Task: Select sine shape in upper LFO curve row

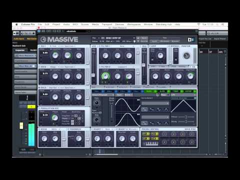Action: 144,109
